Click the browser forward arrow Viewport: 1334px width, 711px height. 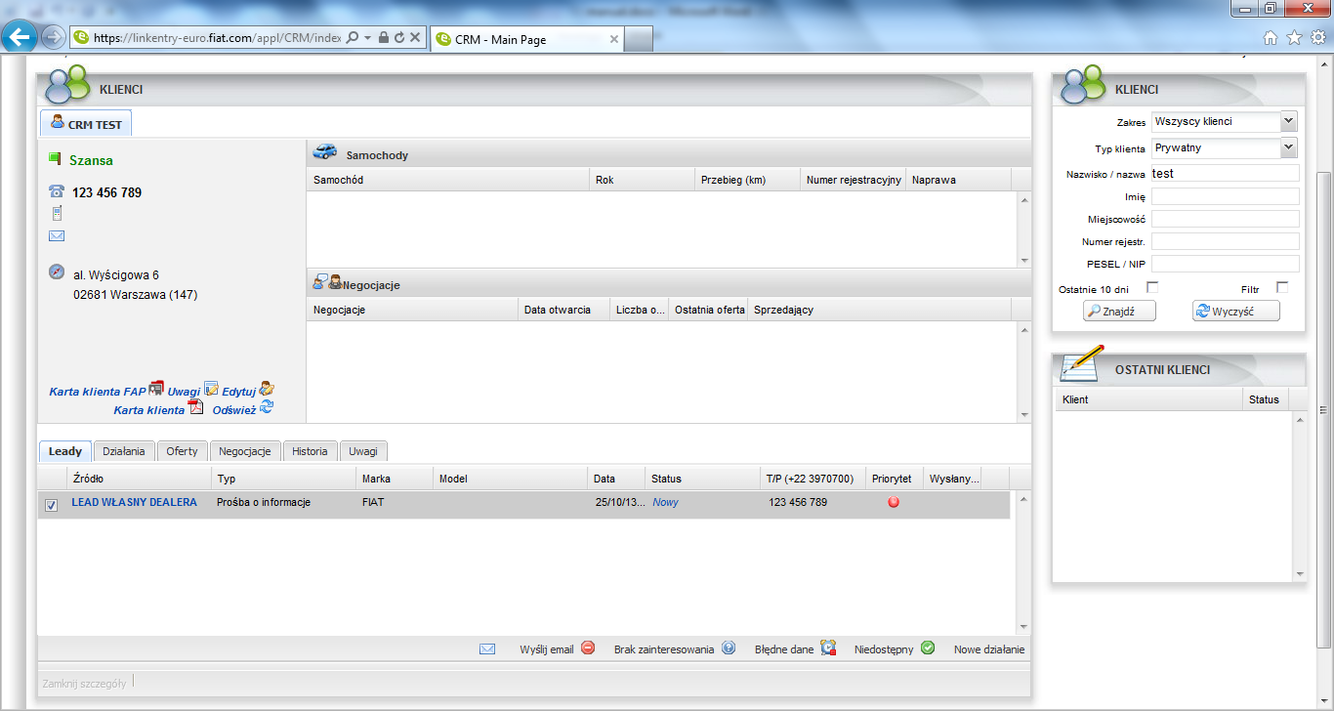[x=53, y=38]
